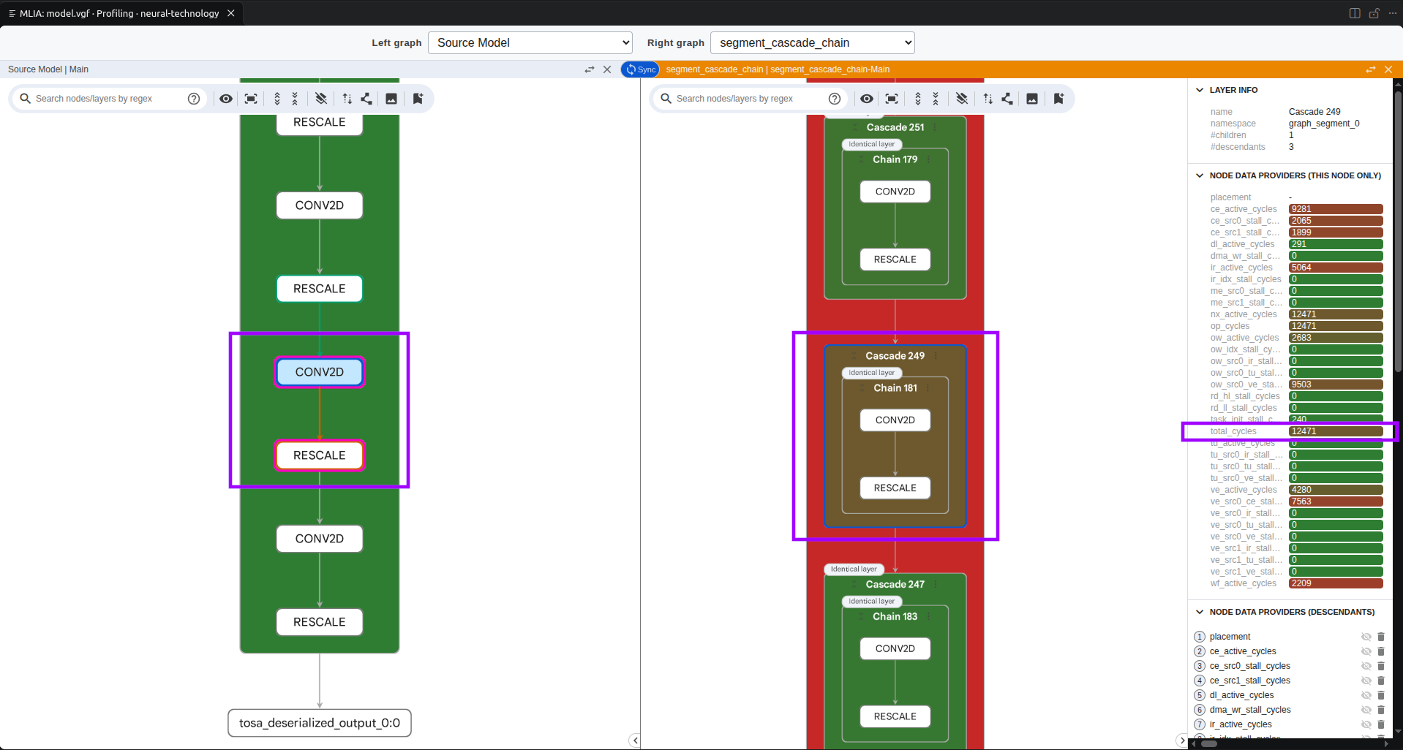Click add bookmark icon in right graph toolbar
Screen dimensions: 1403x750
tap(1058, 99)
